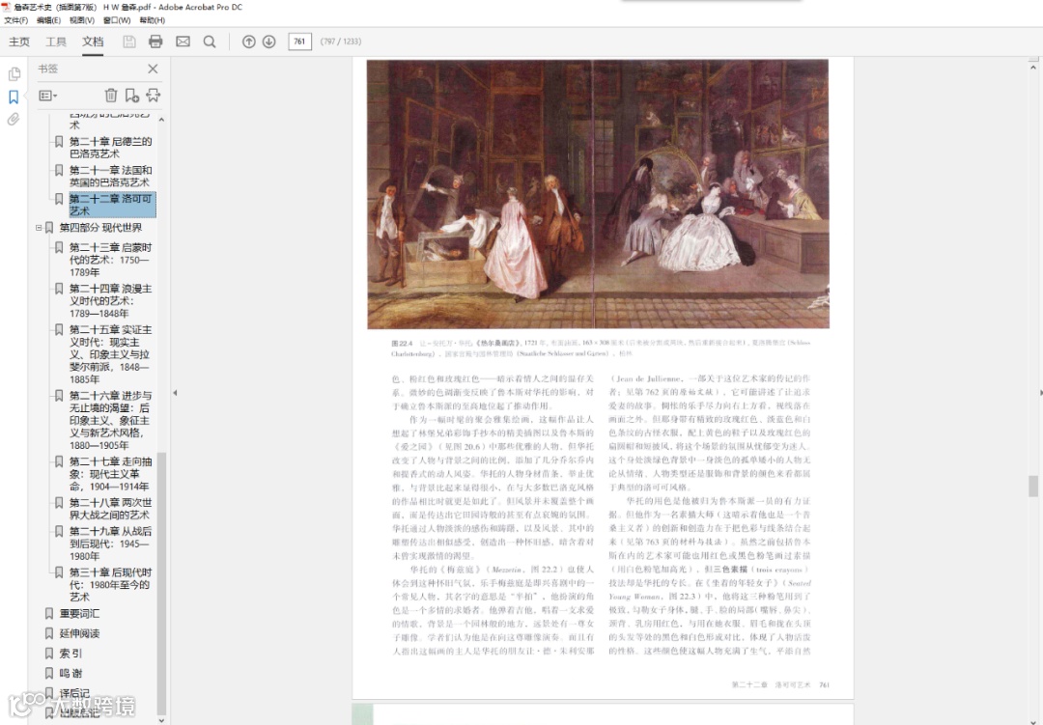Open attachments paperclip panel

pyautogui.click(x=14, y=120)
